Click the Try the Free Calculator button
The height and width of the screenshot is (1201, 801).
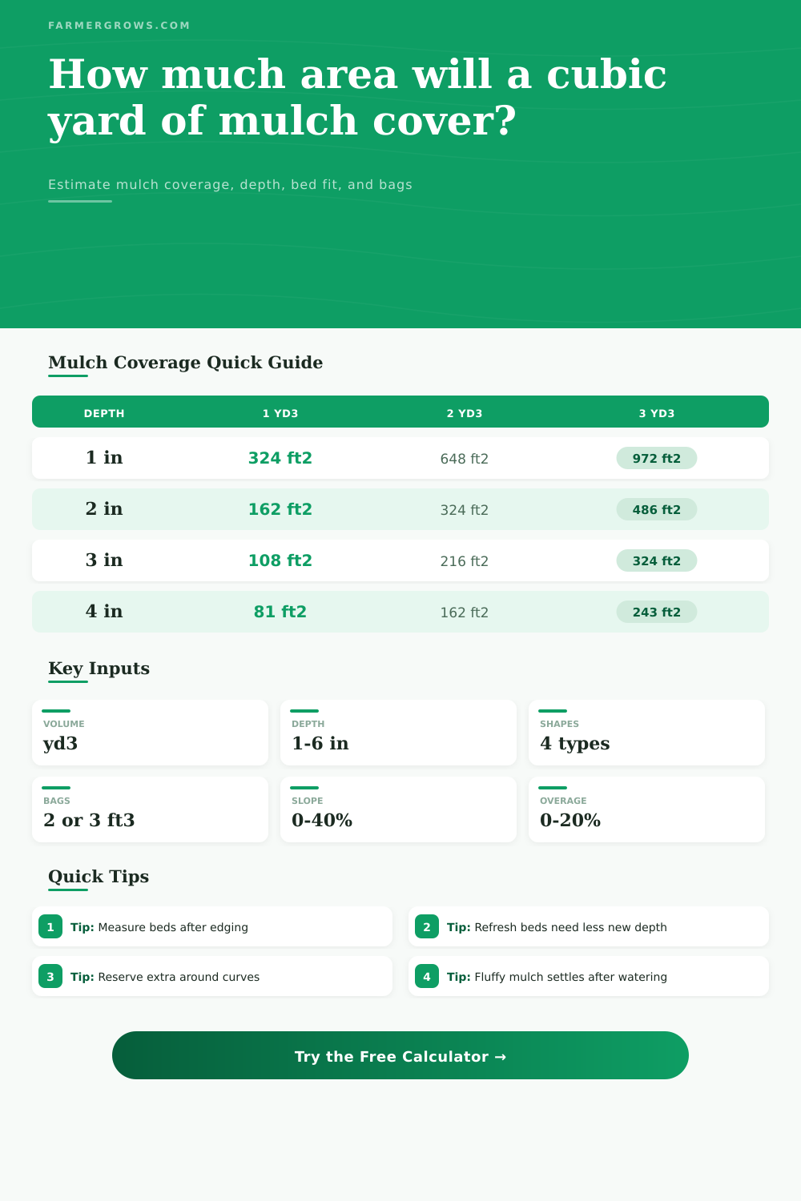[400, 1055]
